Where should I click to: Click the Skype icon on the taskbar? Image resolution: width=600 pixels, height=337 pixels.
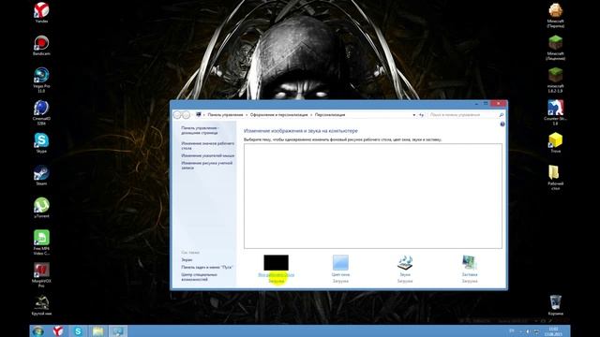click(x=78, y=330)
